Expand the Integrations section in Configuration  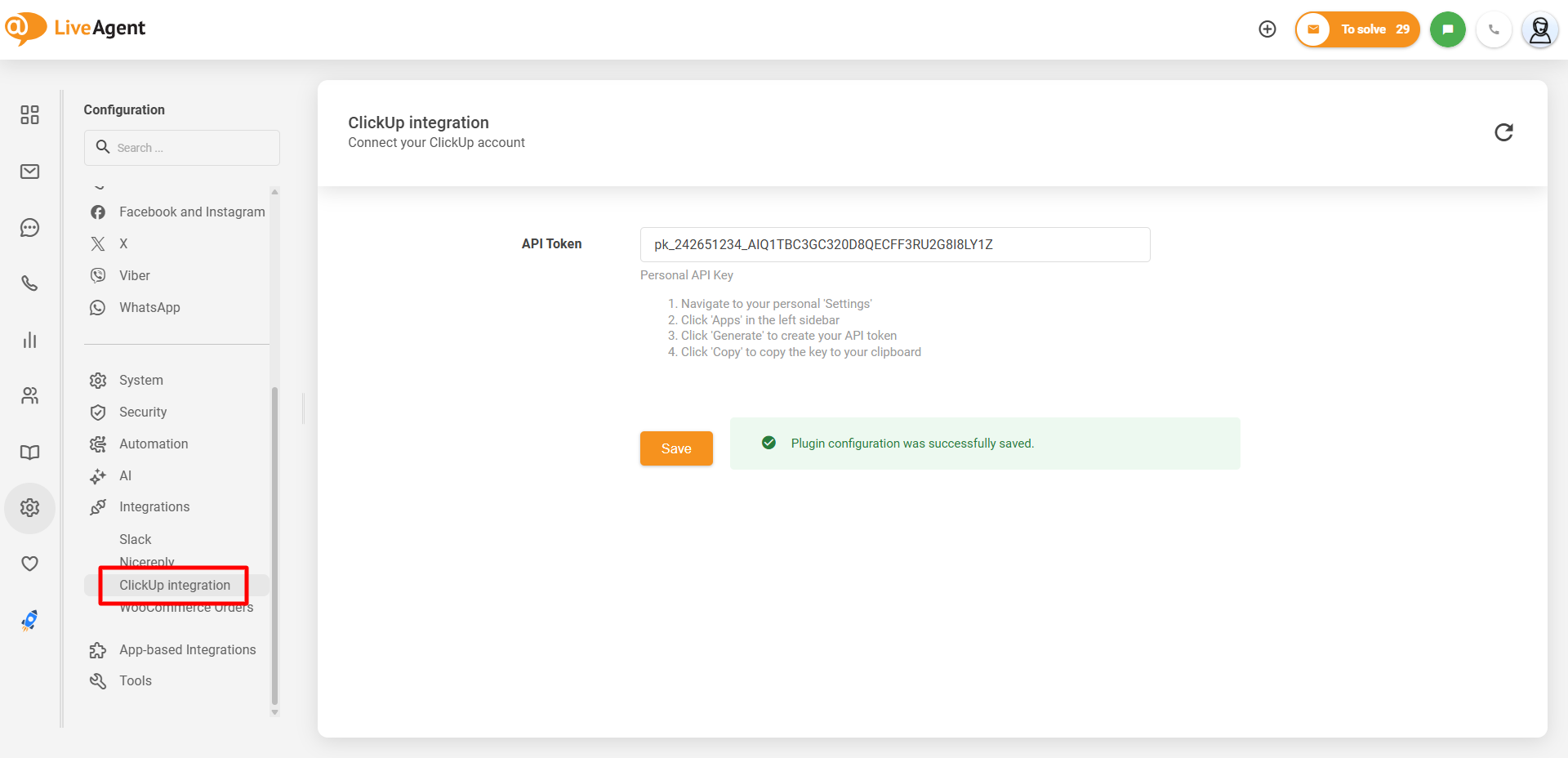[154, 507]
